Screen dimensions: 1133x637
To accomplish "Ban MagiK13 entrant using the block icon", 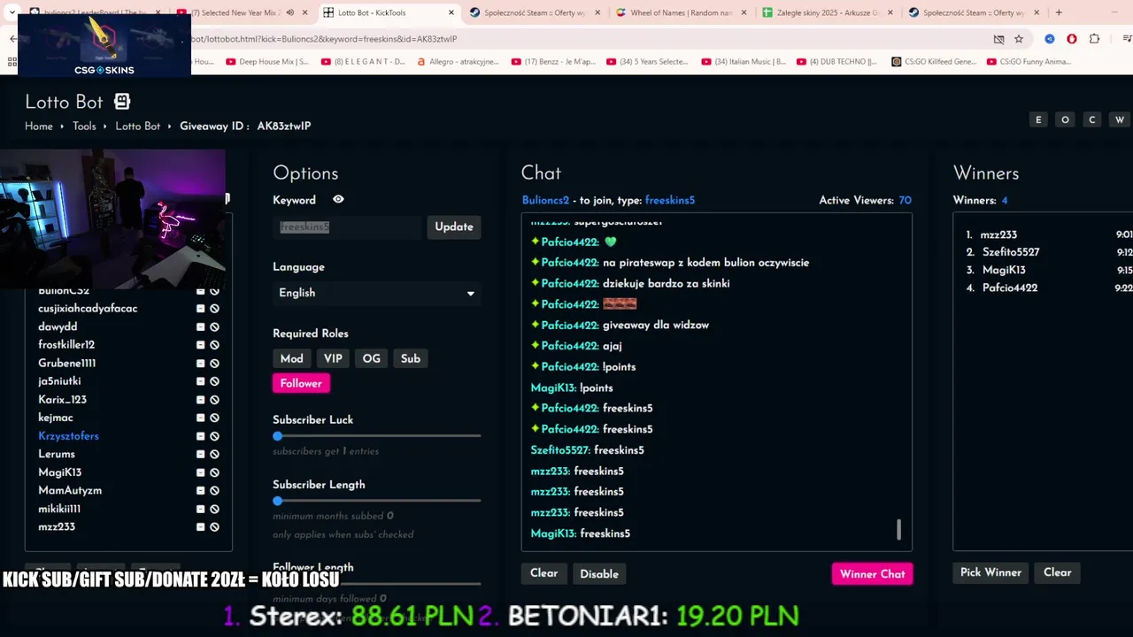I will coord(214,472).
